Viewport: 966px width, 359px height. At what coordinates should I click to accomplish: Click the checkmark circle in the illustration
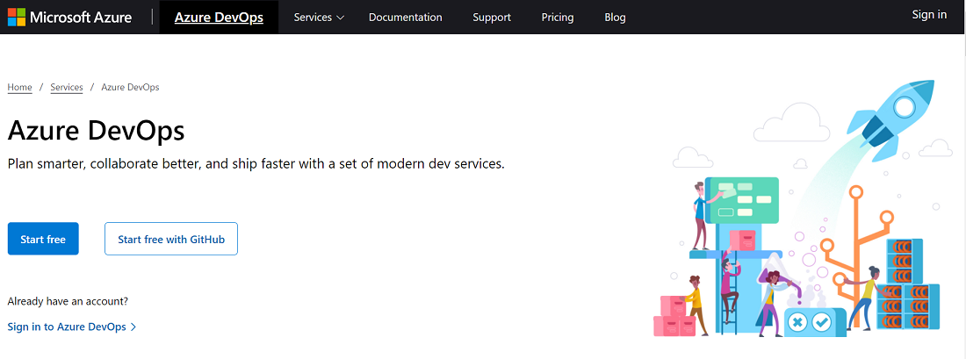click(822, 322)
